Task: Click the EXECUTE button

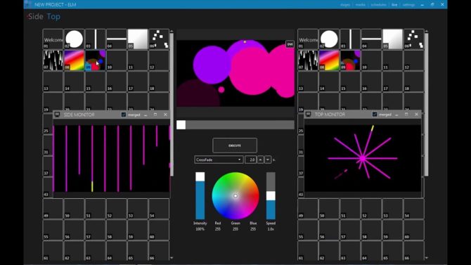Action: pos(235,146)
